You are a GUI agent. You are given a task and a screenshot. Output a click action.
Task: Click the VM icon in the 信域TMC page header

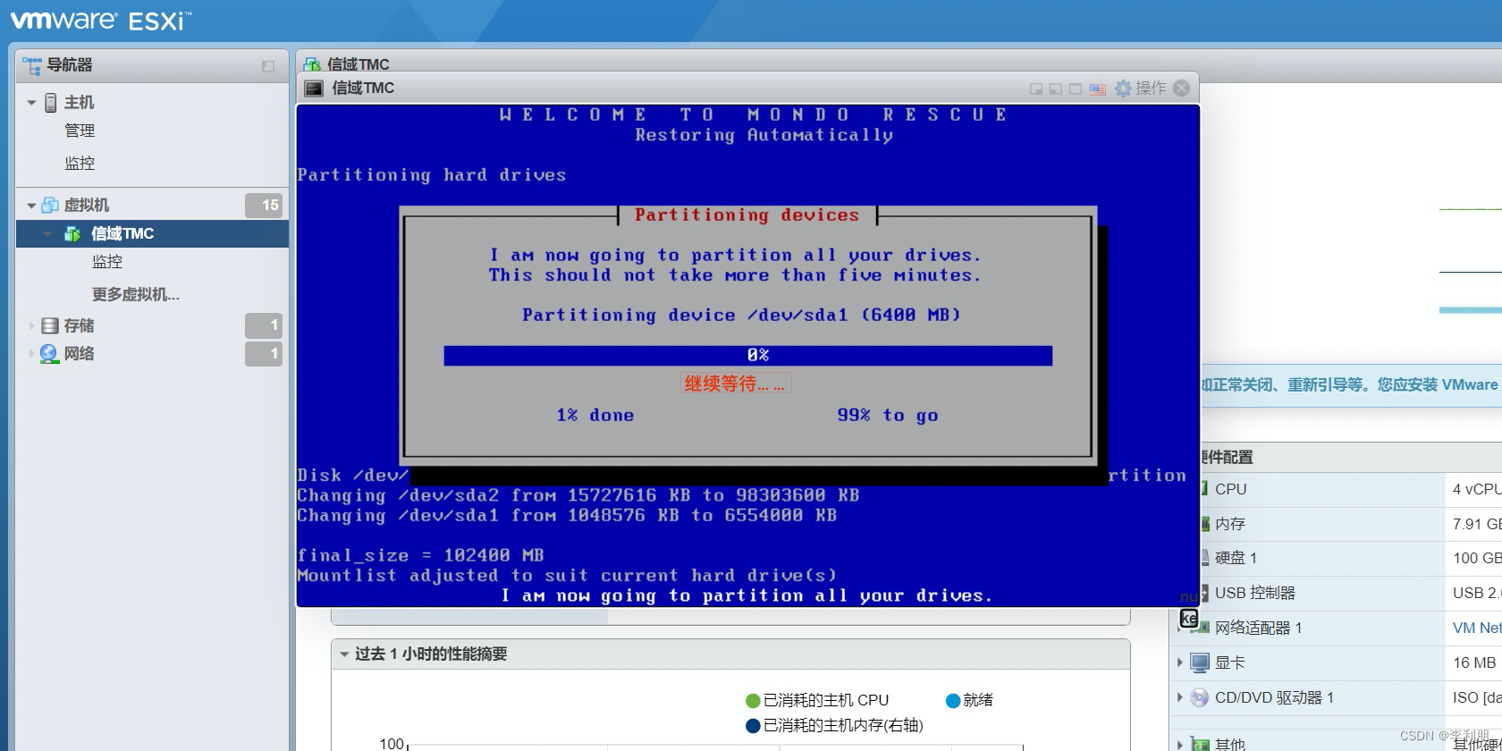[x=312, y=64]
